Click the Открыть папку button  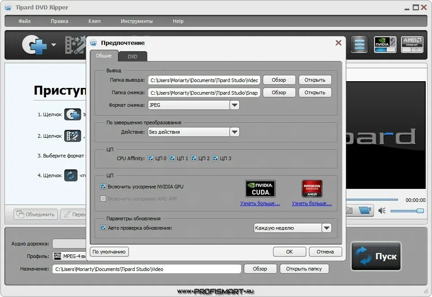click(x=304, y=269)
